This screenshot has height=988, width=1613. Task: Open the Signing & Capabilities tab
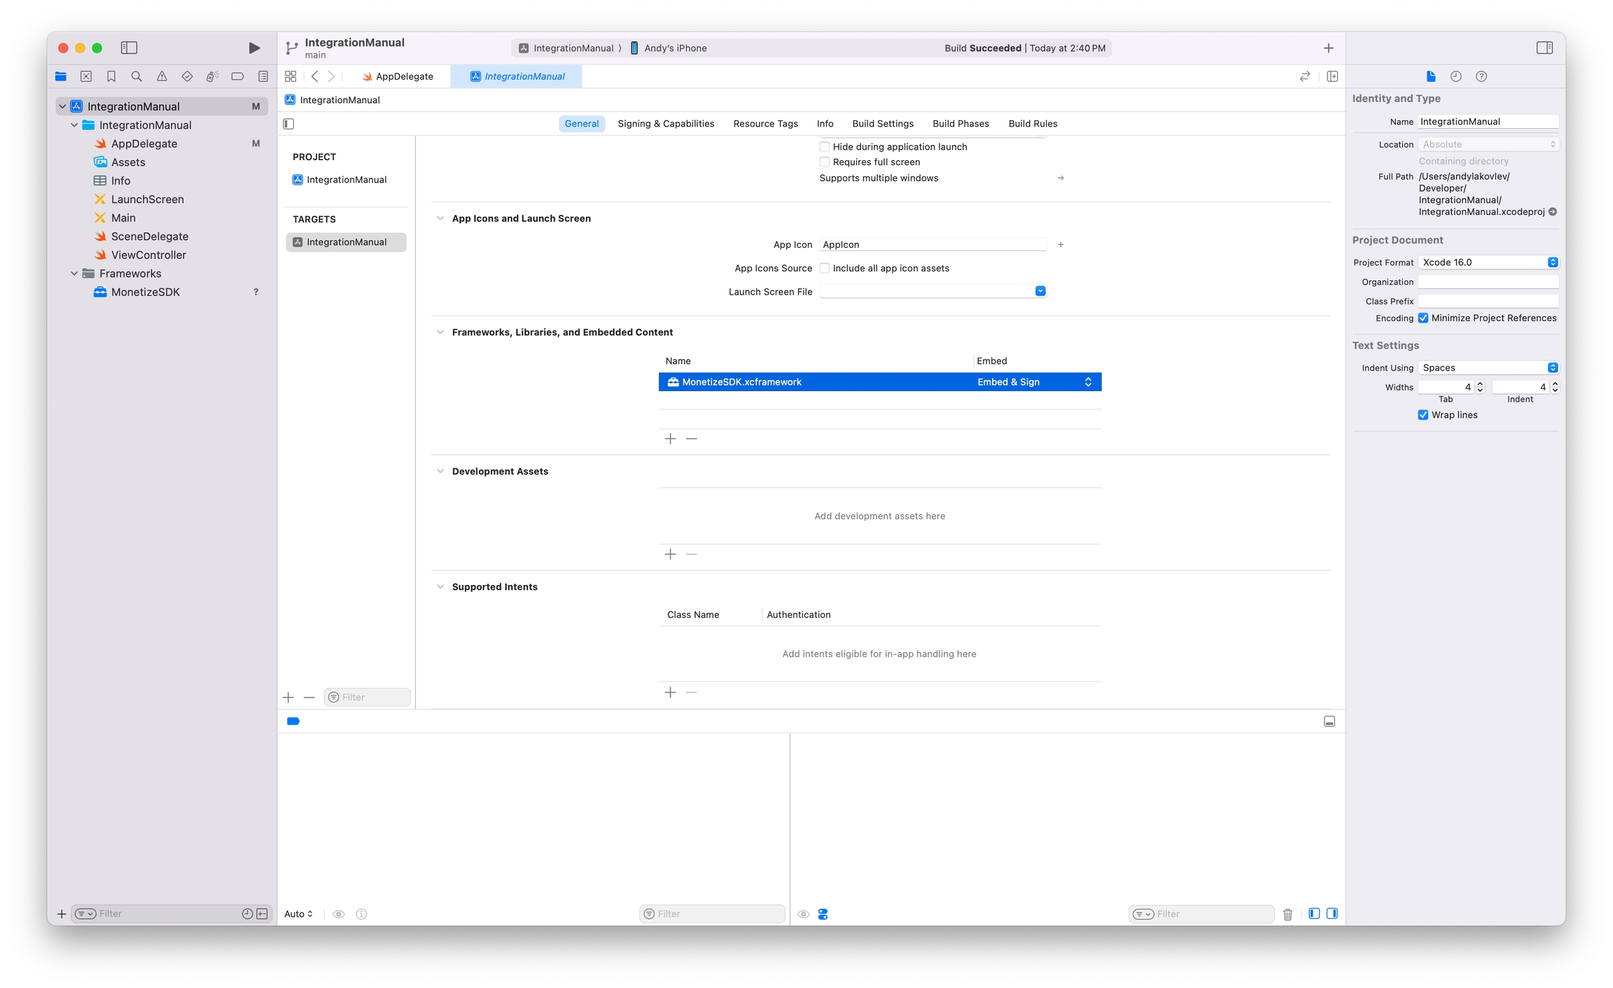tap(665, 124)
